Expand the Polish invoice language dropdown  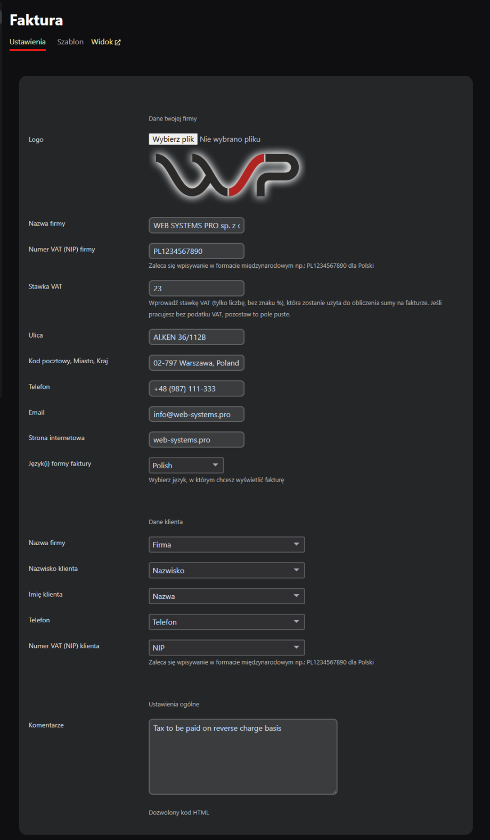(186, 466)
